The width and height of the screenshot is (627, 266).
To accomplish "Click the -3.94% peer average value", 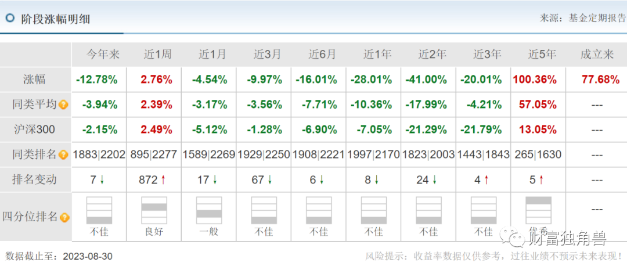I will click(x=100, y=105).
